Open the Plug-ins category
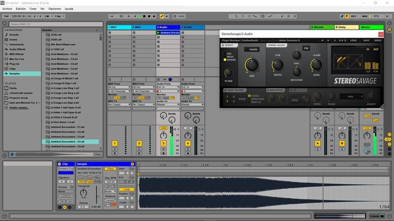Screen dimensions: 394x221 tap(14, 64)
